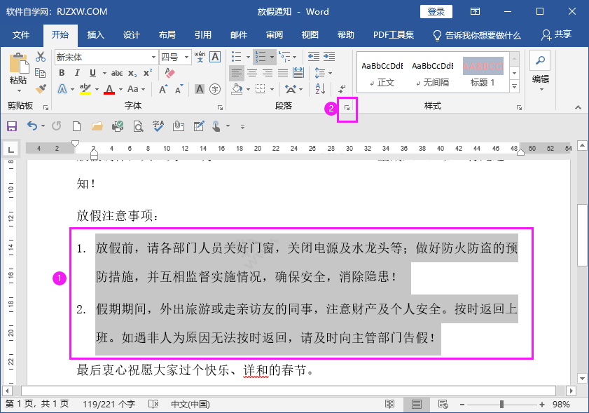Click the Sort icon in Paragraph group
Image resolution: width=589 pixels, height=413 pixels.
pyautogui.click(x=319, y=88)
